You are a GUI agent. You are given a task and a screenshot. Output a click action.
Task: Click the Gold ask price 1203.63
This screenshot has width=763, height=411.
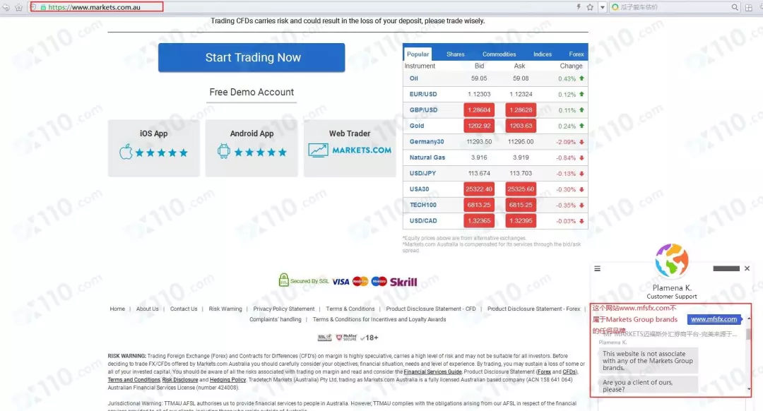(521, 126)
